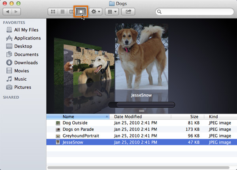Switch to icon view

click(53, 11)
